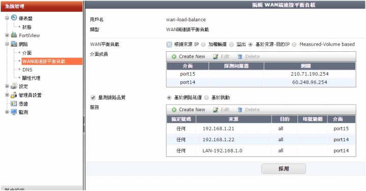This screenshot has height=191, width=366.
Task: Expand the FortiView tree node
Action: 7,35
